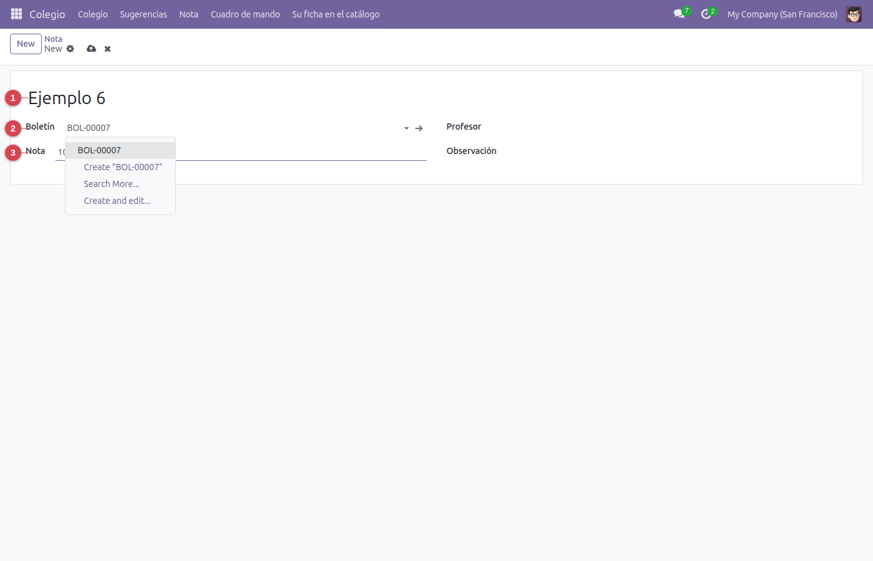Expand the Boletín dropdown arrow

point(407,128)
